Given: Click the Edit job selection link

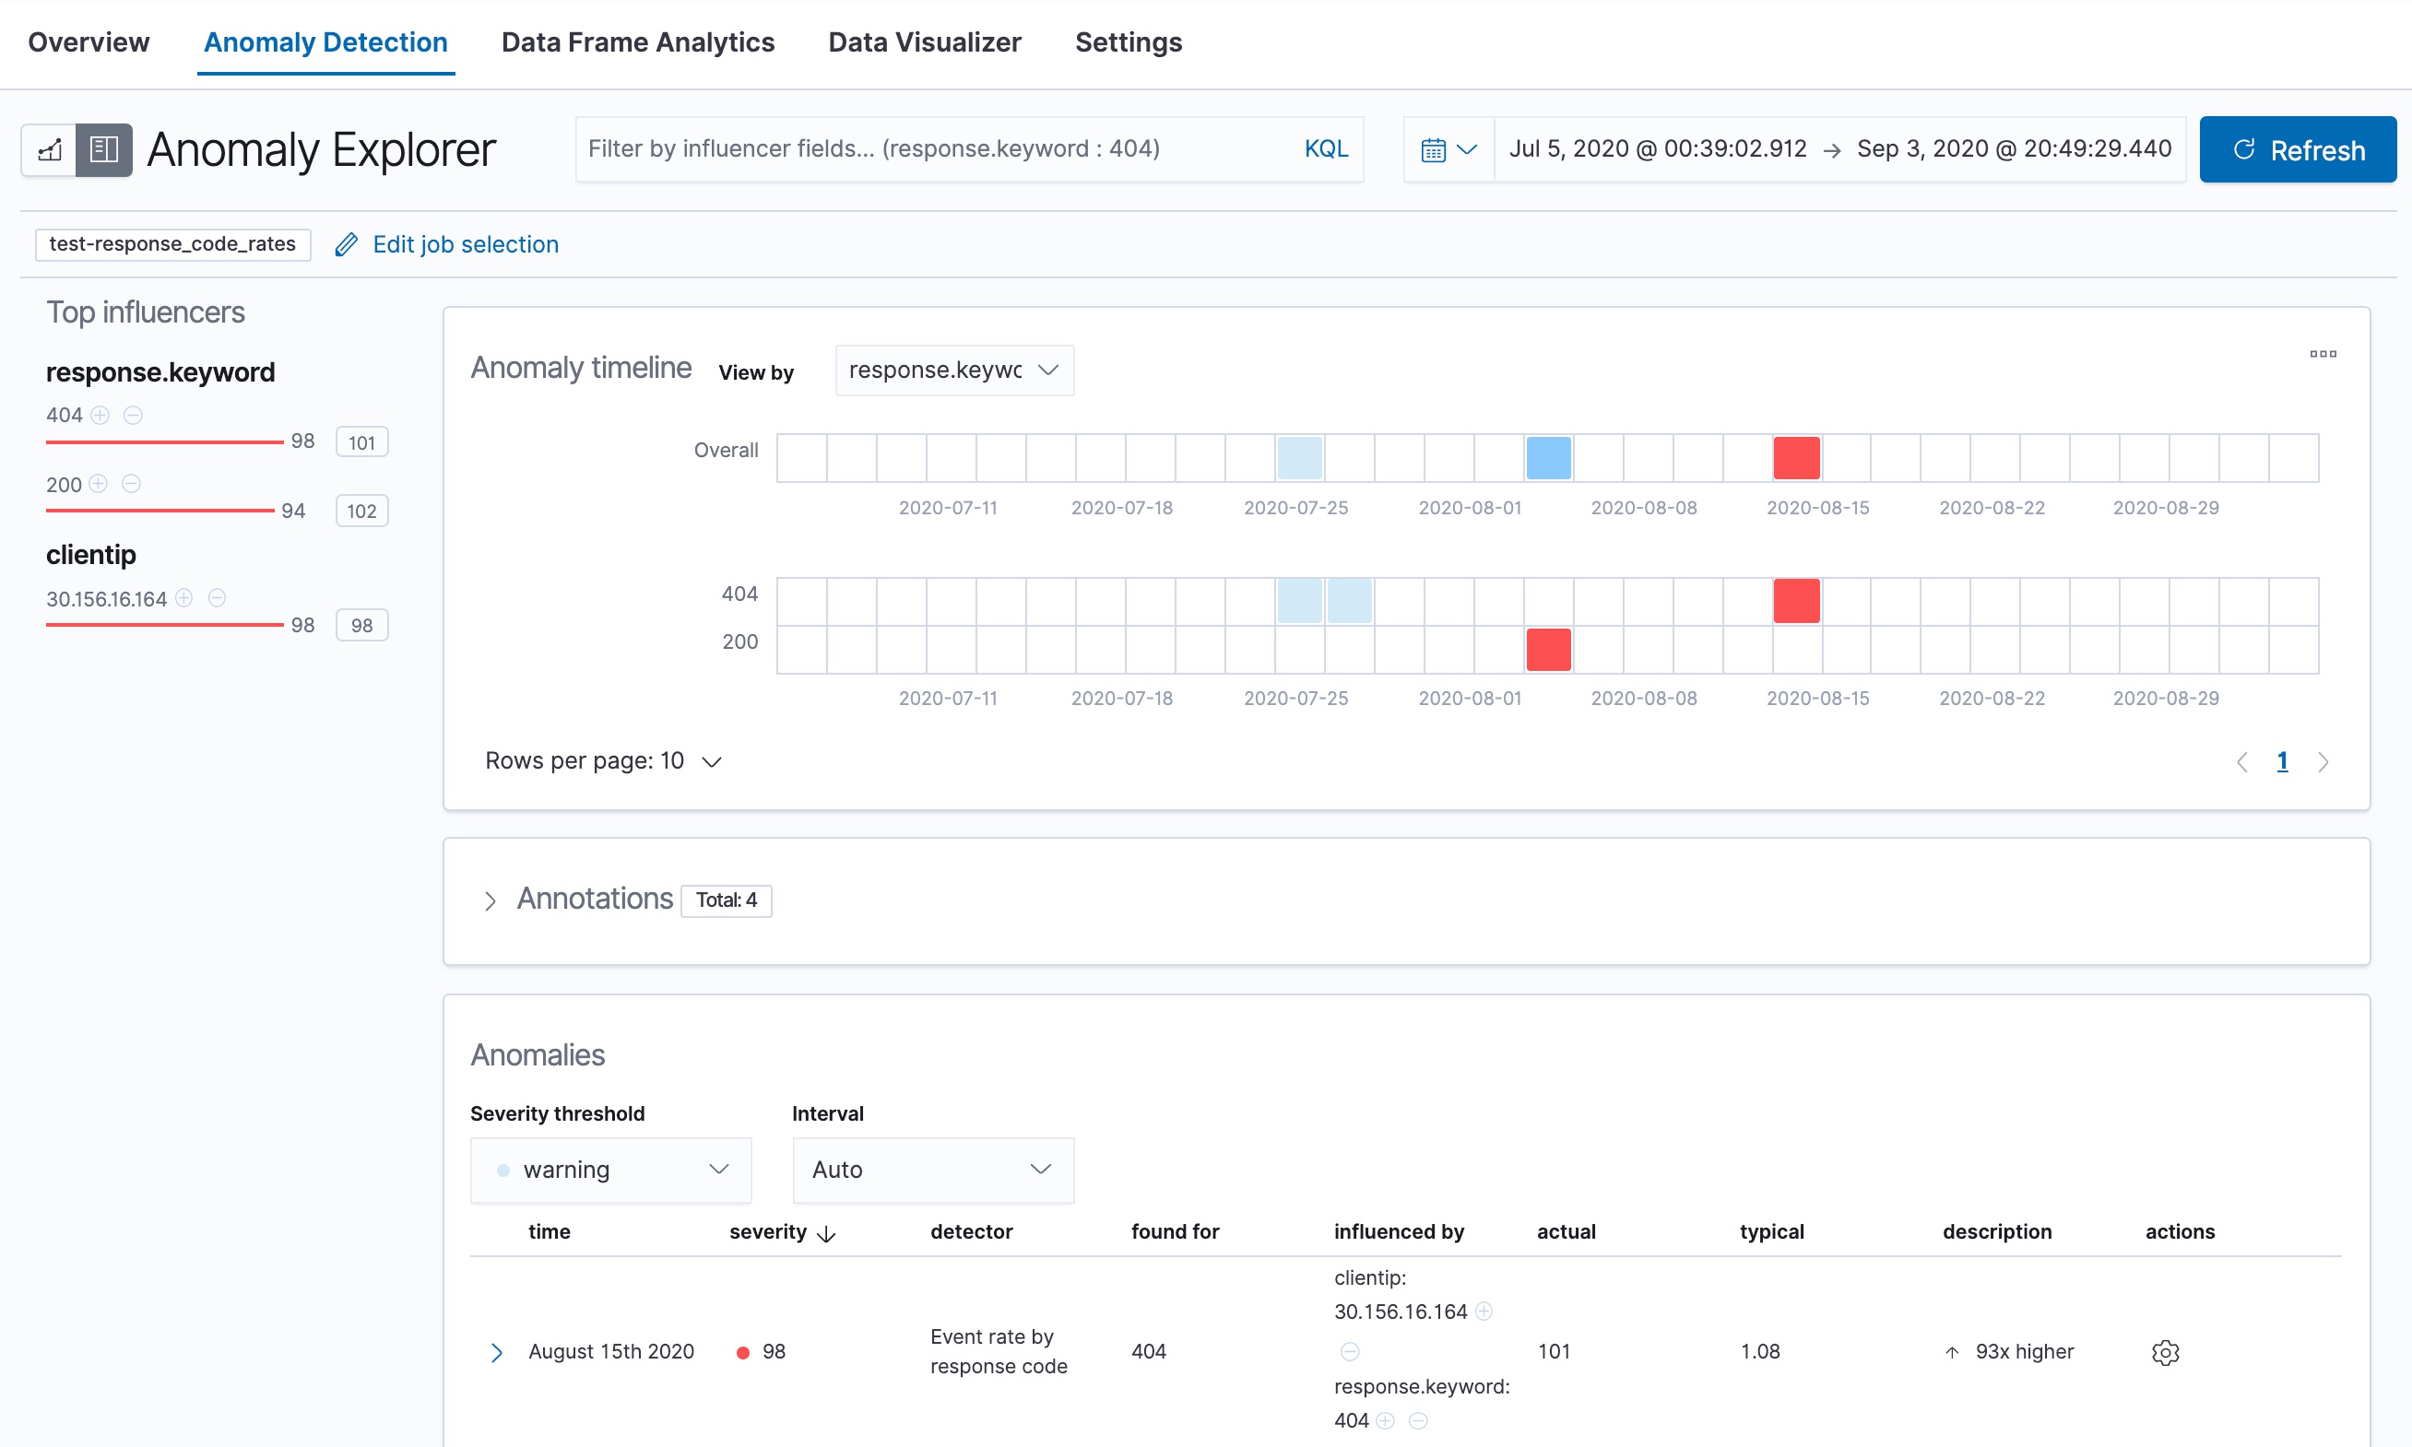Looking at the screenshot, I should (x=465, y=243).
